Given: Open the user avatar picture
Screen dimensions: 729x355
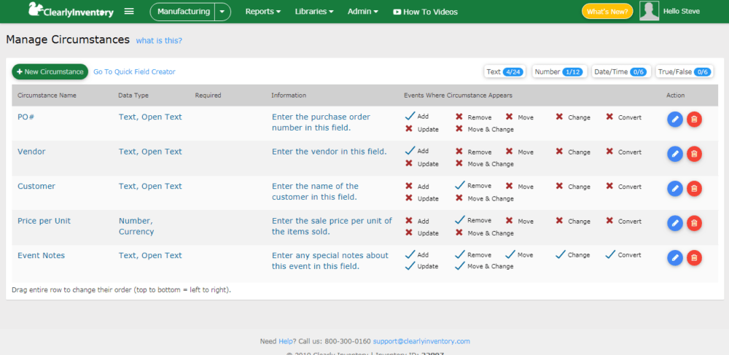Looking at the screenshot, I should click(649, 11).
